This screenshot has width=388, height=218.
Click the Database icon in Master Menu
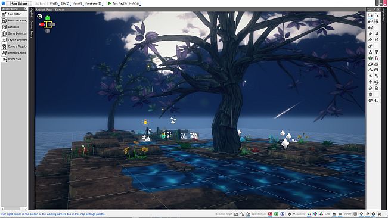(x=4, y=27)
